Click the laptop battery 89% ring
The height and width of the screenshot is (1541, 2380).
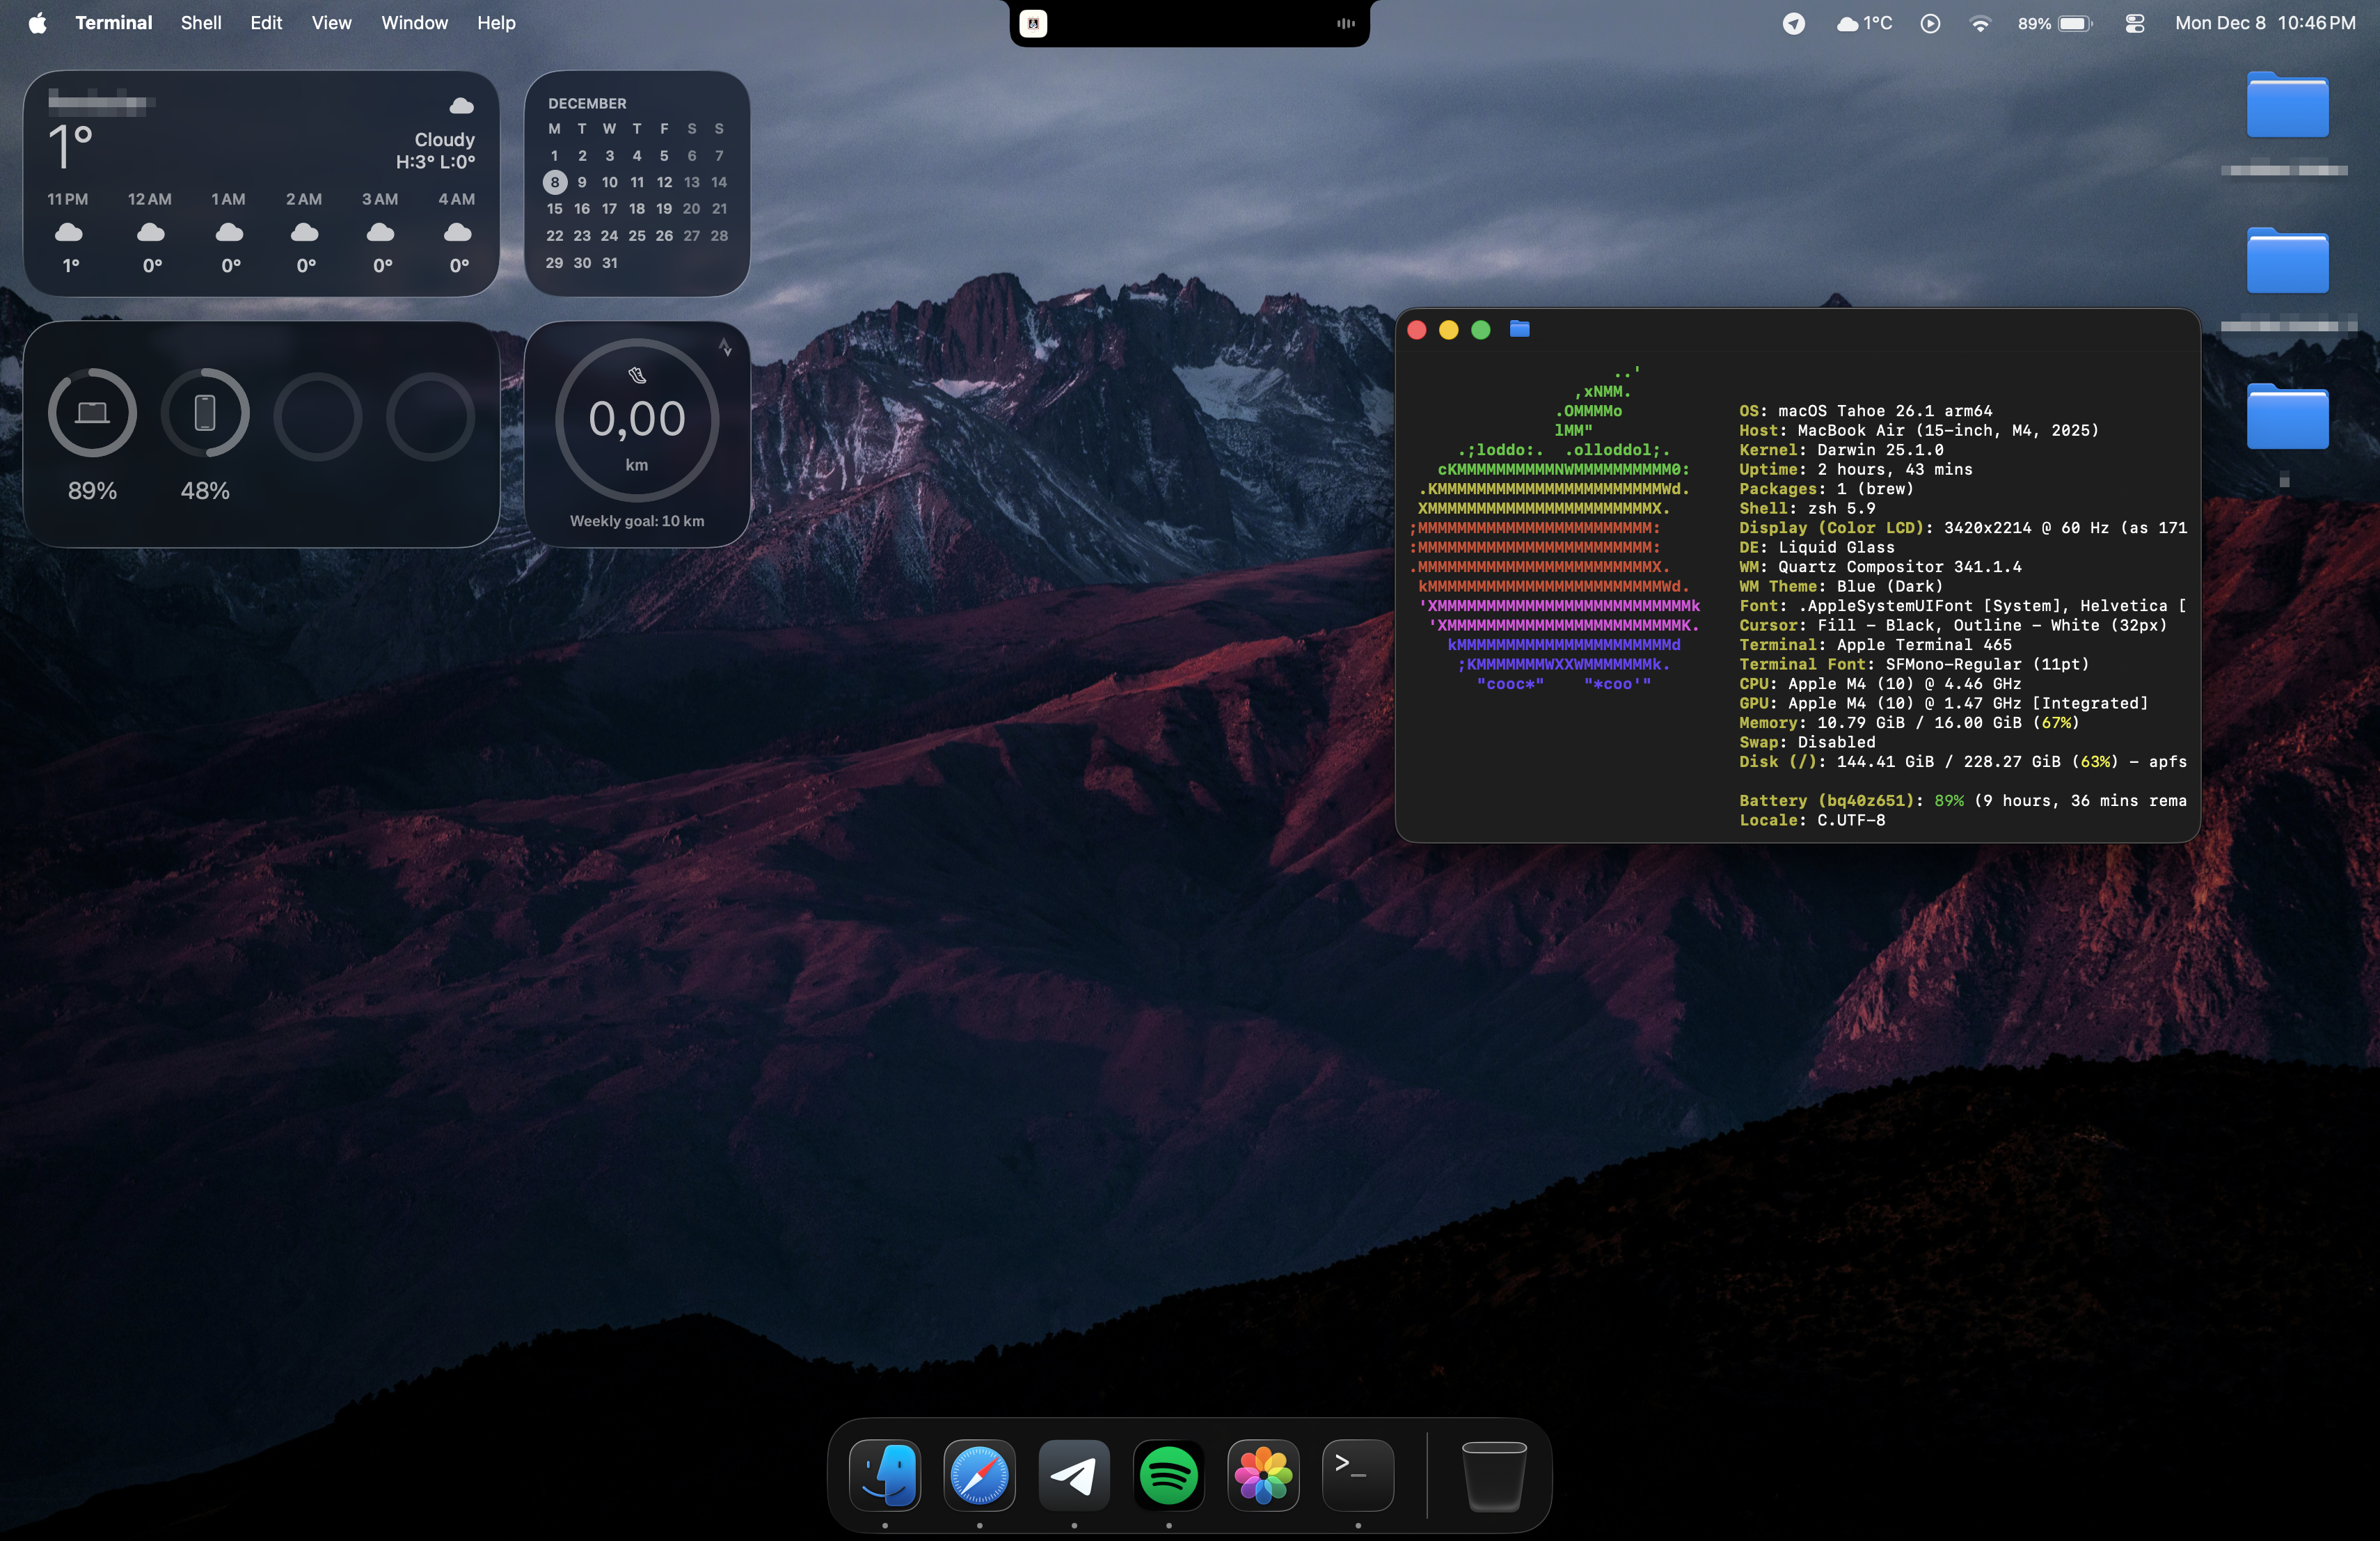pyautogui.click(x=92, y=413)
